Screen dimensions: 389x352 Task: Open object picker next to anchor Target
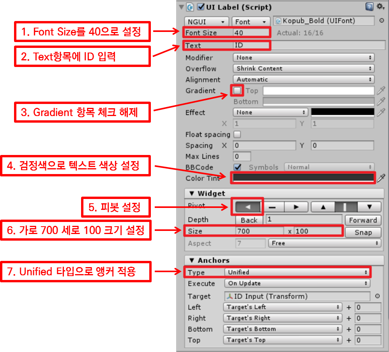pyautogui.click(x=377, y=296)
